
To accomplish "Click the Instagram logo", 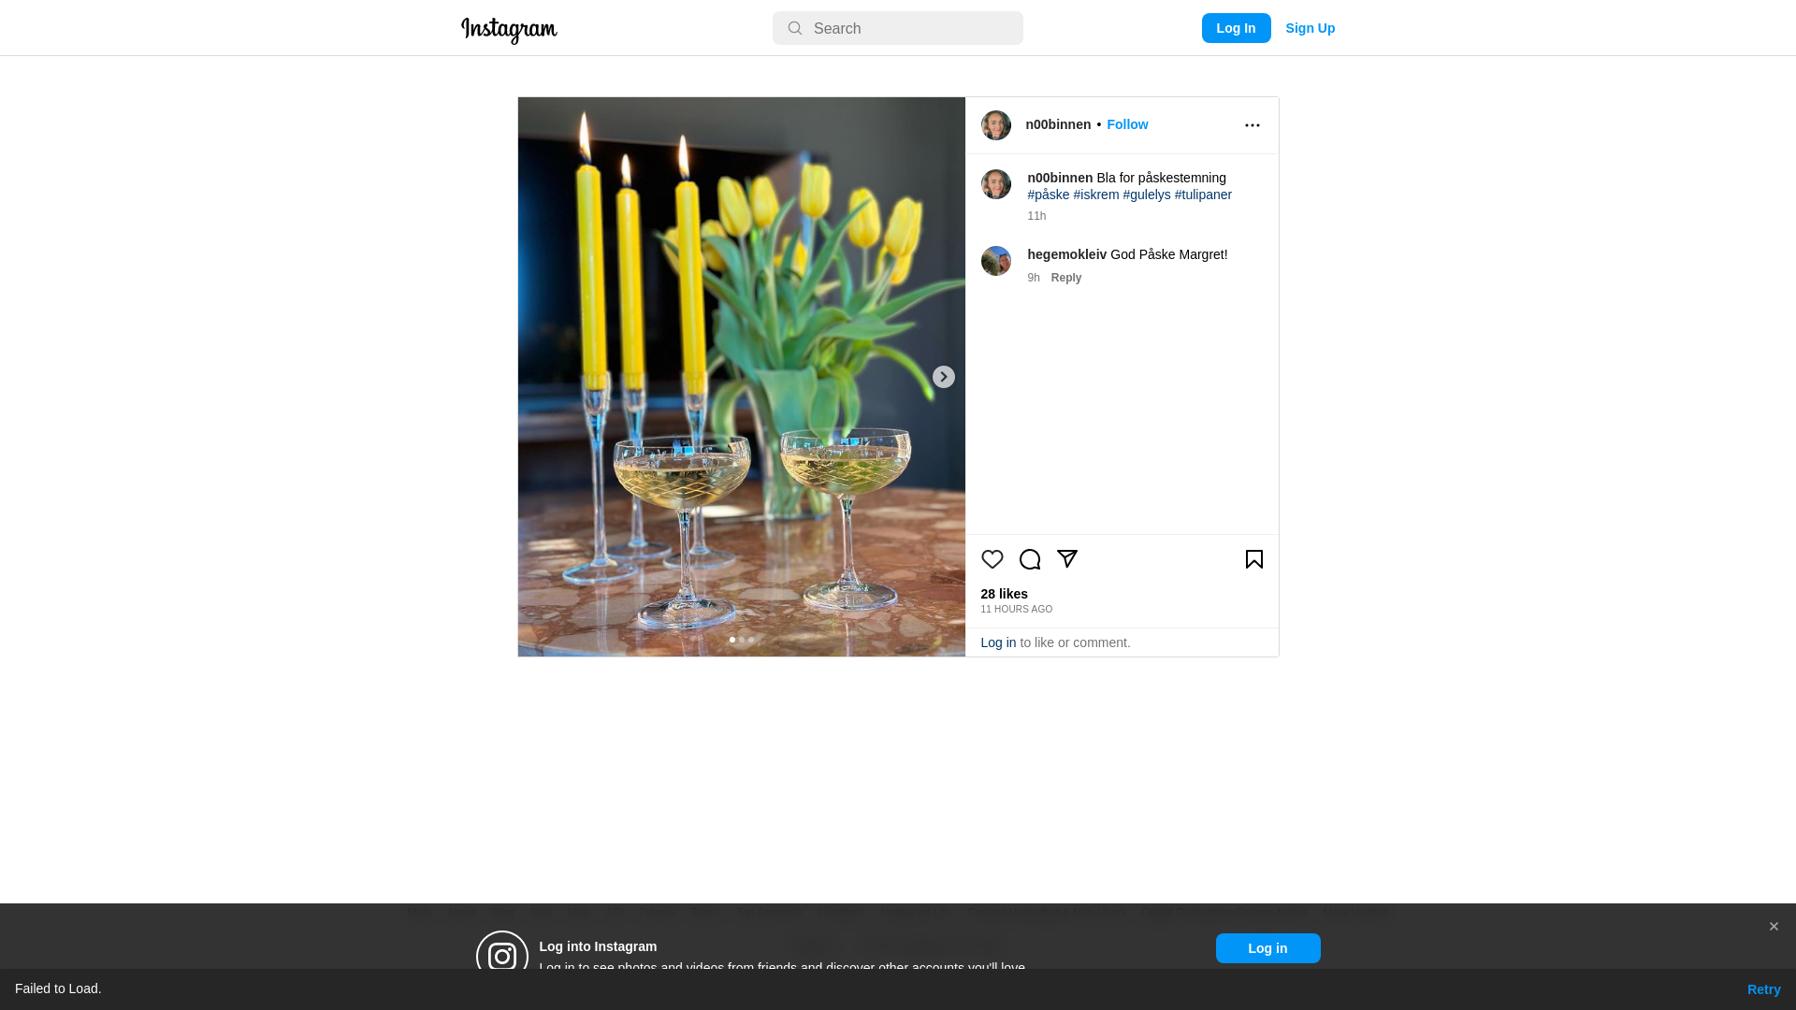I will pos(509,30).
